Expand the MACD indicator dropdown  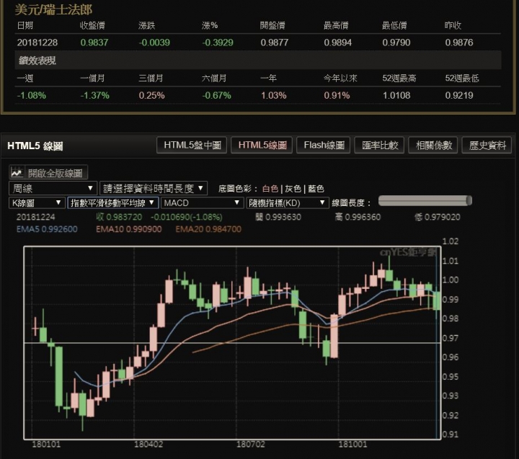(x=202, y=202)
